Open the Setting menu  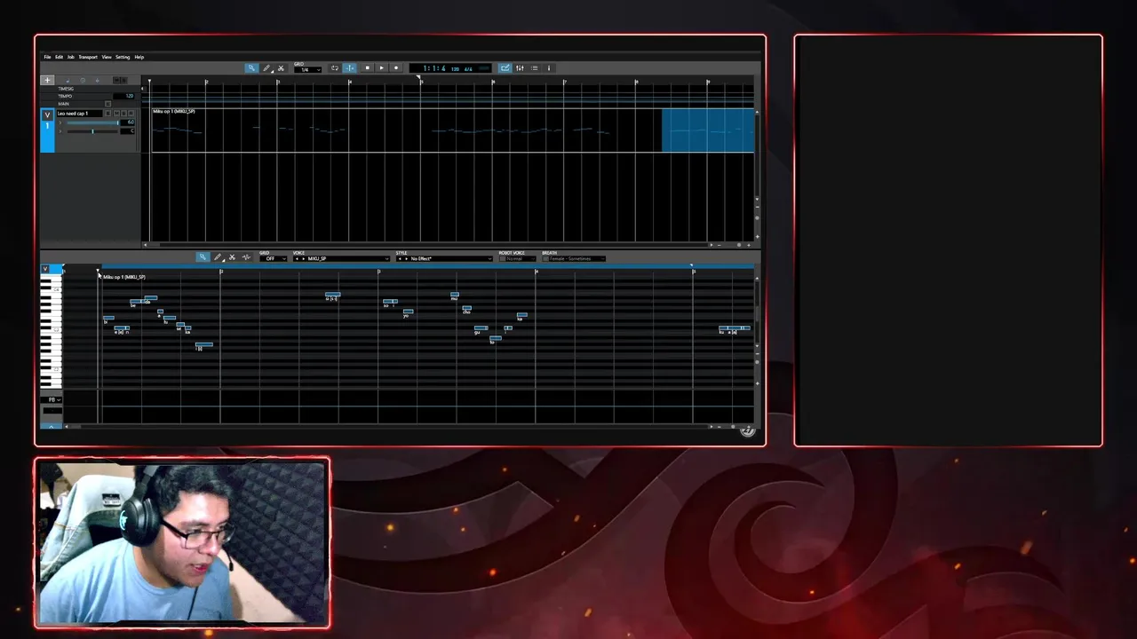coord(123,57)
